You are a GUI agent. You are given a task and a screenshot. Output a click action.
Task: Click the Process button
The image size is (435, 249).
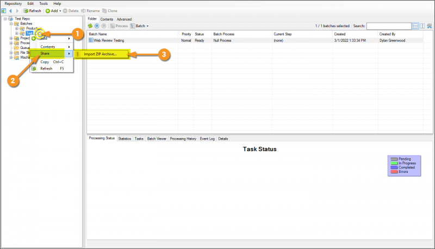point(119,26)
